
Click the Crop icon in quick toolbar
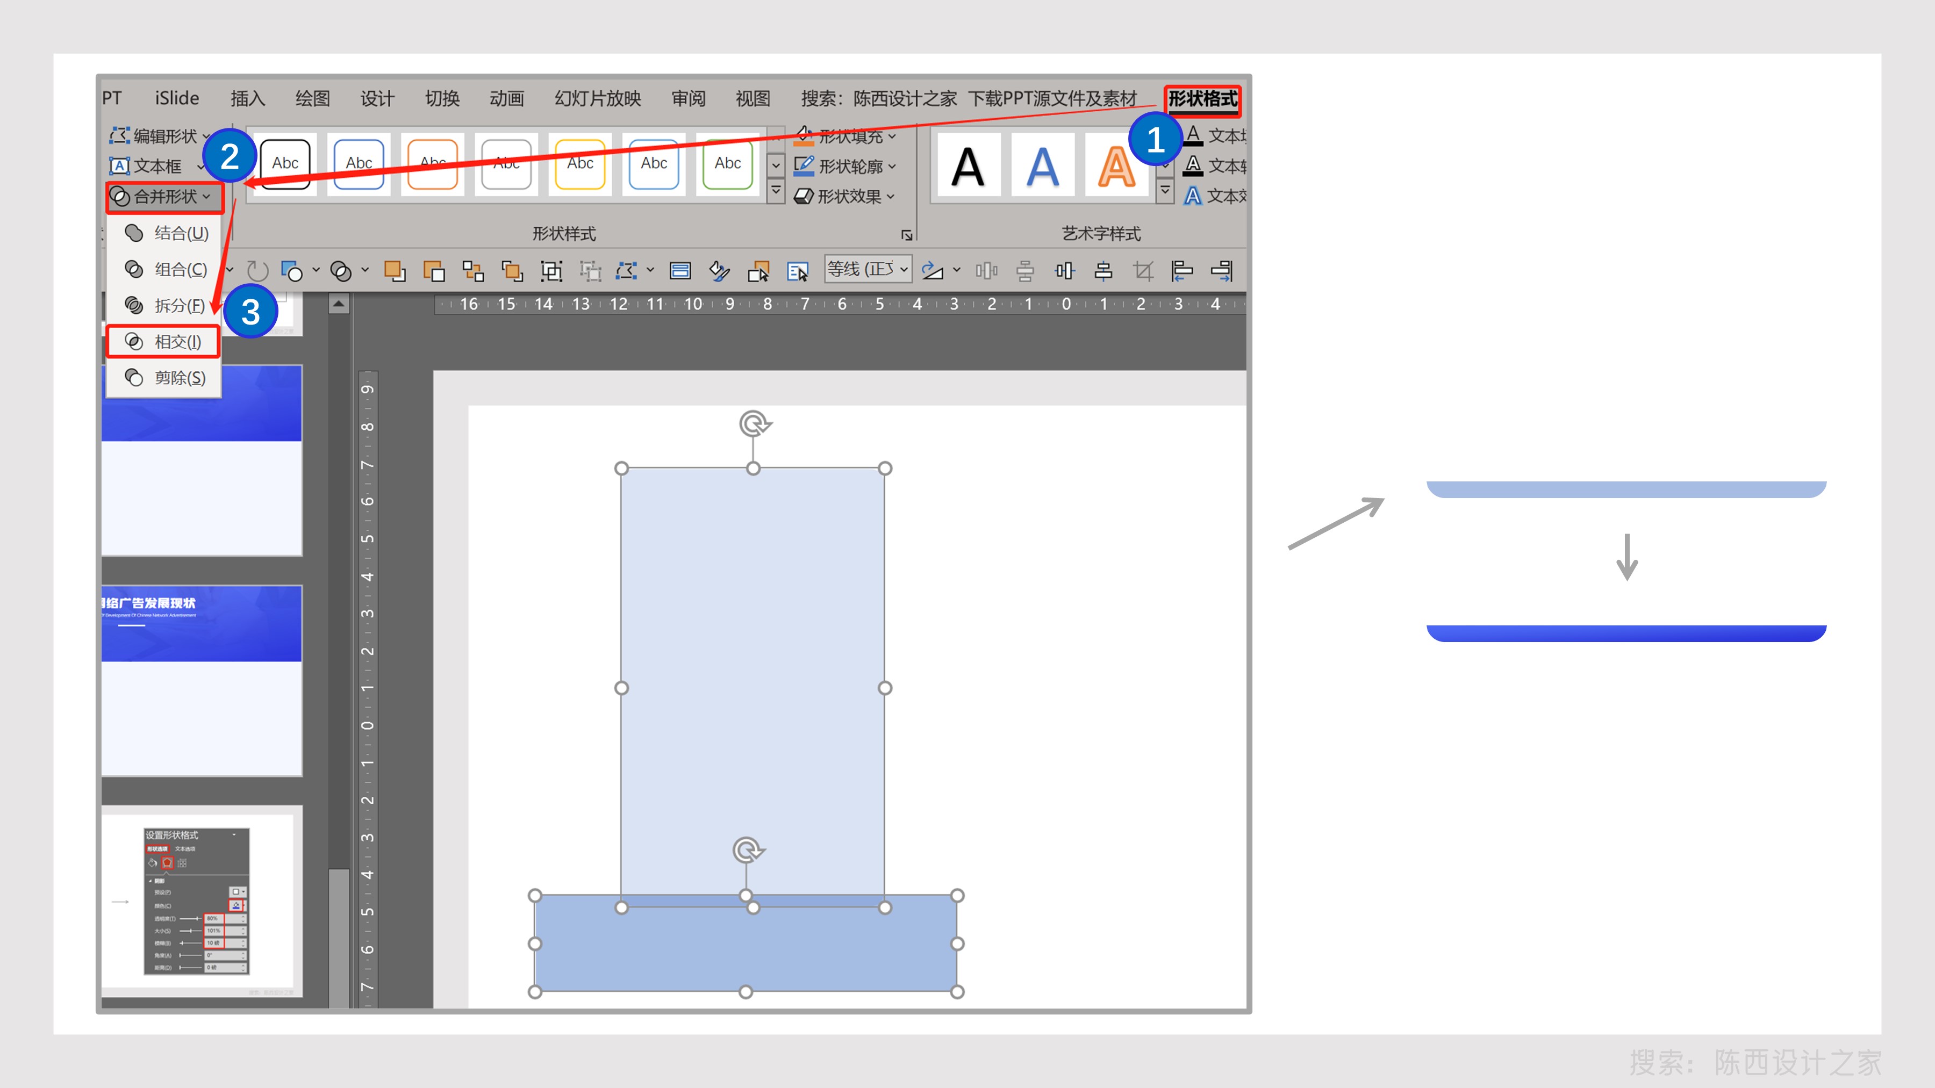pyautogui.click(x=1143, y=270)
